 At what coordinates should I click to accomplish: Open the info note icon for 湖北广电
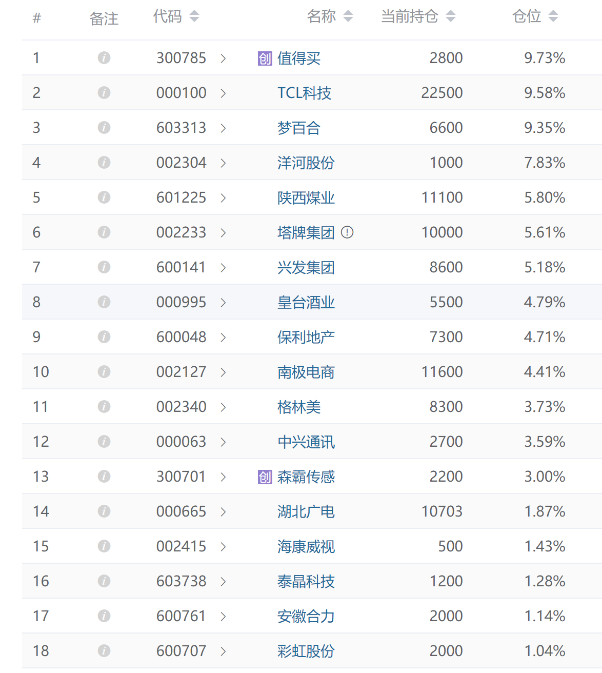[104, 511]
